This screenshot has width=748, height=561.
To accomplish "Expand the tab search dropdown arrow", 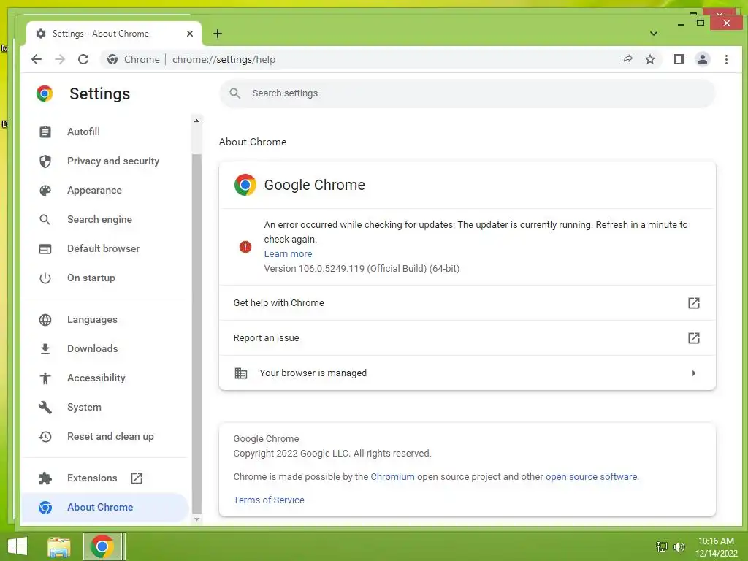I will [654, 34].
